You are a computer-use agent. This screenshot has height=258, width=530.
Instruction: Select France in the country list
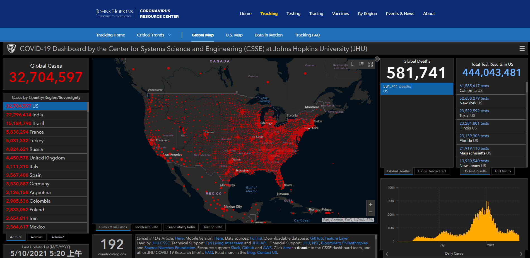pyautogui.click(x=45, y=132)
